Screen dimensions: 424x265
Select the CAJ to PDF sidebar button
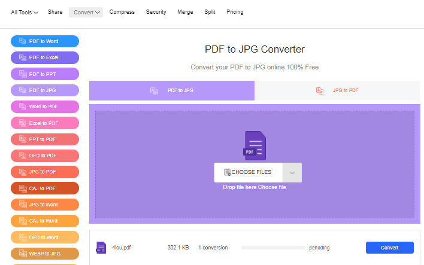[x=45, y=188]
